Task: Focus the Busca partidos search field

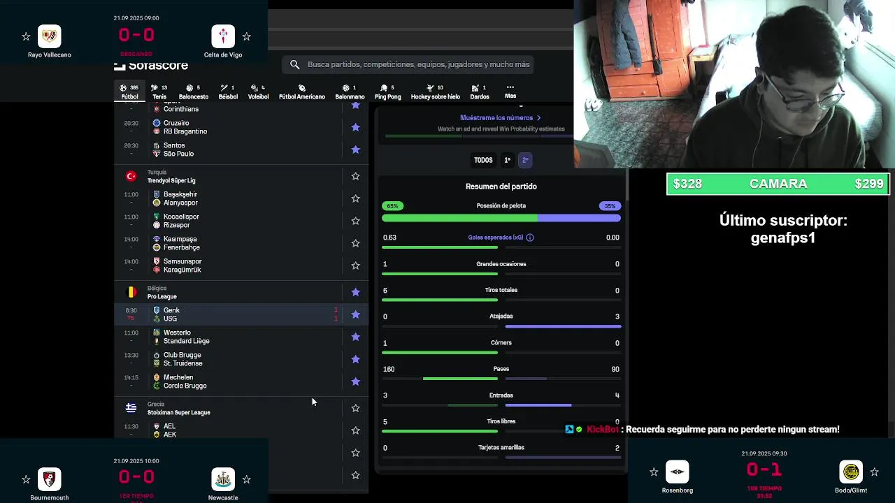Action: coord(409,64)
